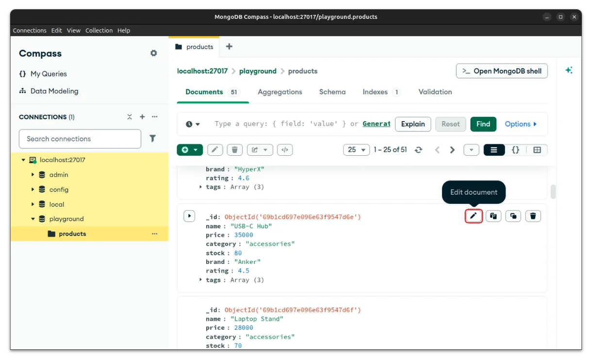Open the AI sparkle assistant icon
This screenshot has height=361, width=592.
click(x=569, y=70)
